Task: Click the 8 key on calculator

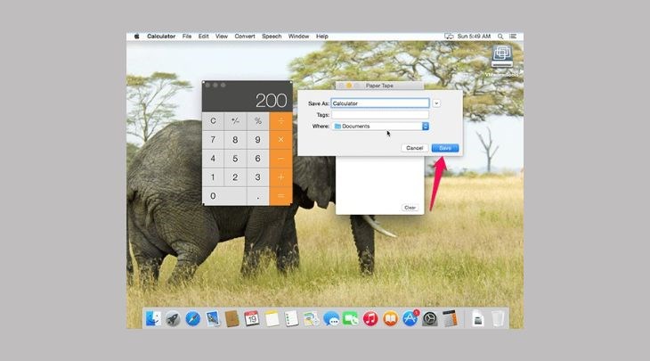Action: 235,140
